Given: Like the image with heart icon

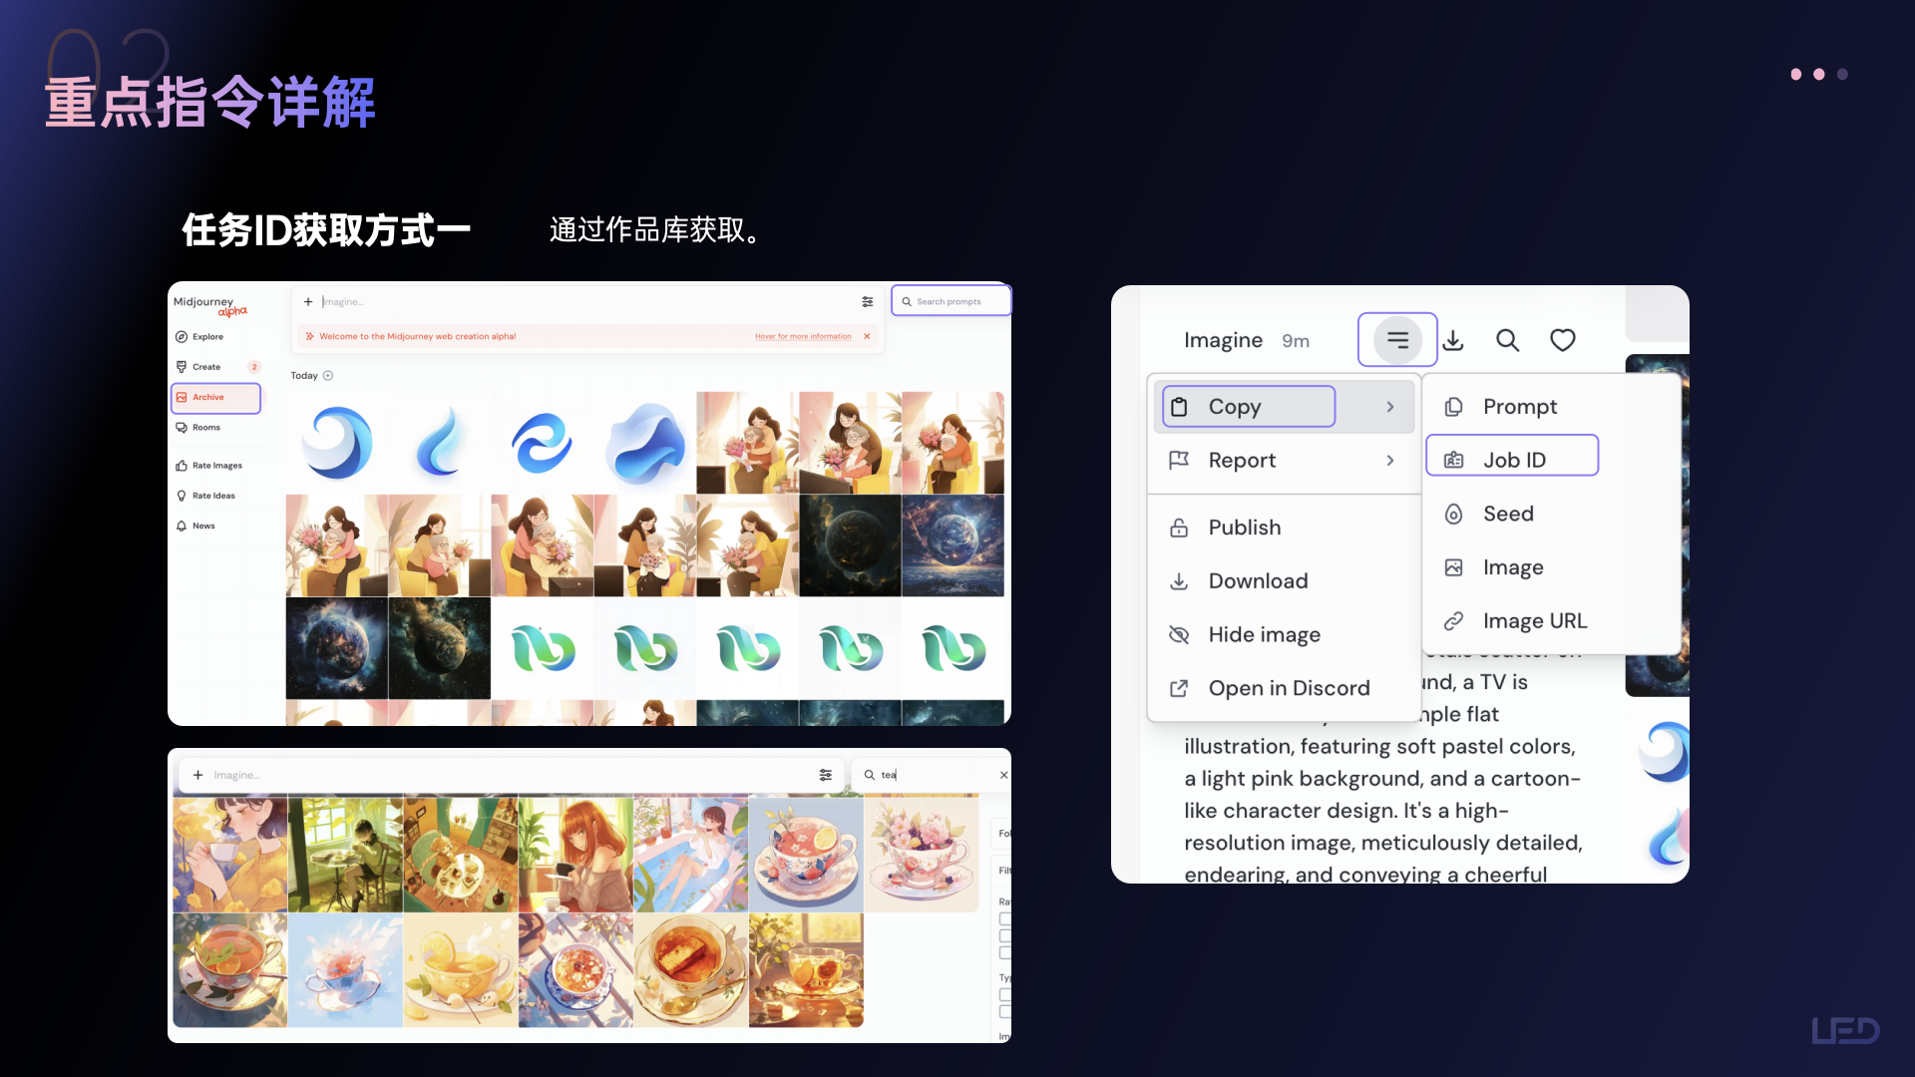Looking at the screenshot, I should click(1562, 340).
